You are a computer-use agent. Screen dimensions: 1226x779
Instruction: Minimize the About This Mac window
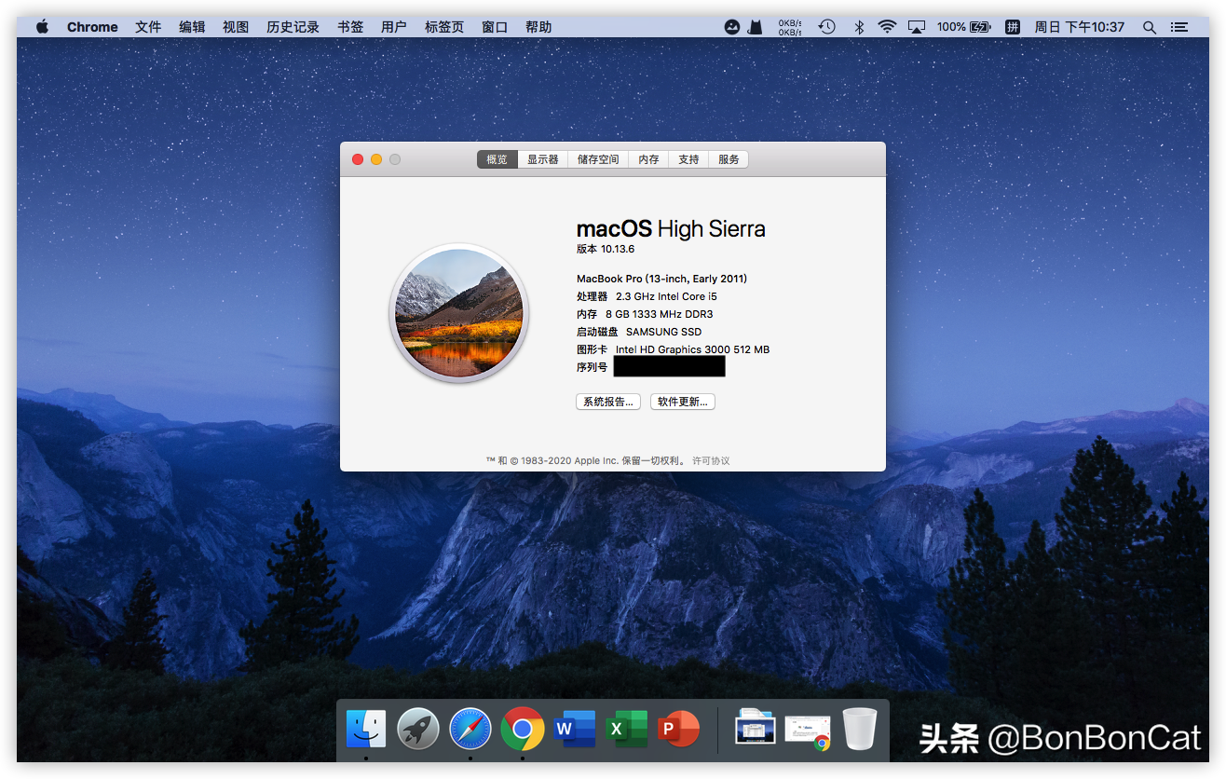pyautogui.click(x=376, y=159)
